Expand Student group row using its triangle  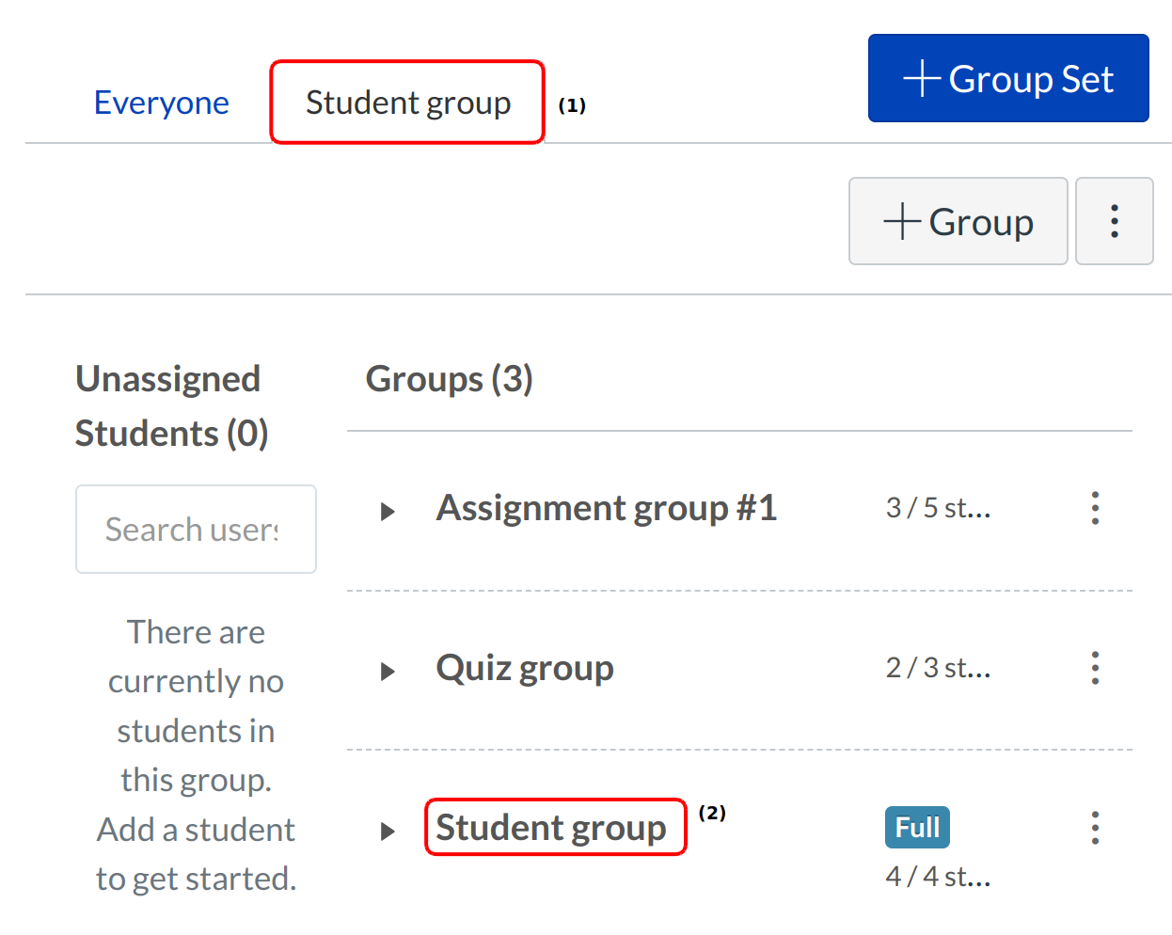point(387,832)
